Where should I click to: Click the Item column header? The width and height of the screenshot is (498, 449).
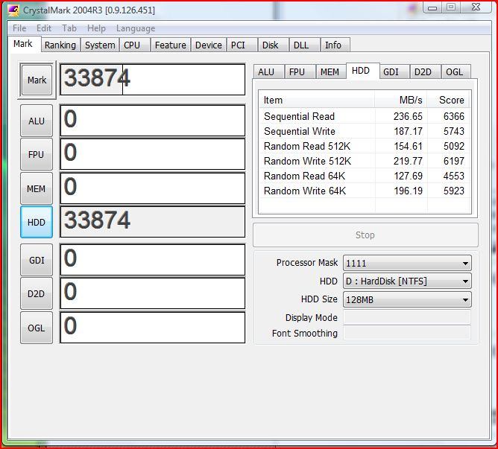tap(317, 100)
